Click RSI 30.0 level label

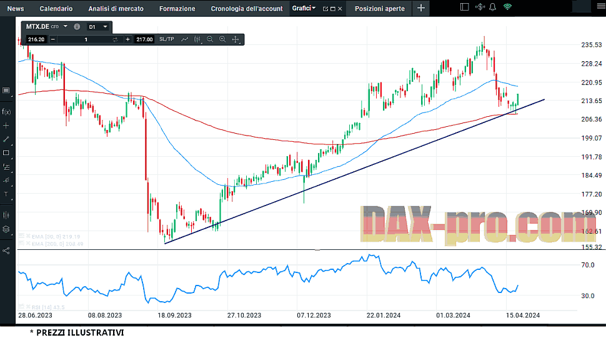pyautogui.click(x=588, y=296)
